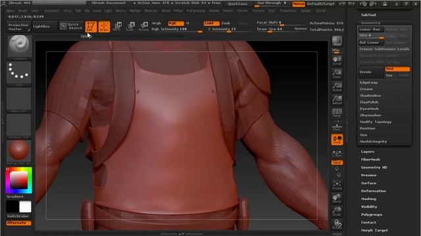The width and height of the screenshot is (421, 236).
Task: Click the Focal Shift slider
Action: 282,23
